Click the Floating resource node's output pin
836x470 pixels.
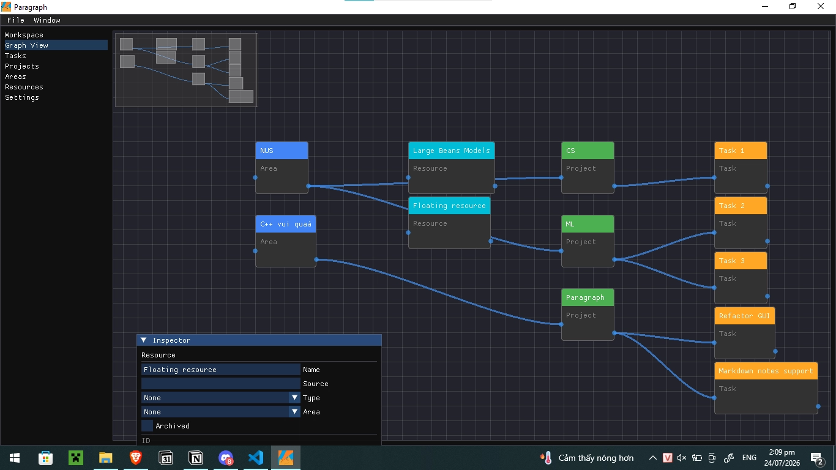point(490,241)
